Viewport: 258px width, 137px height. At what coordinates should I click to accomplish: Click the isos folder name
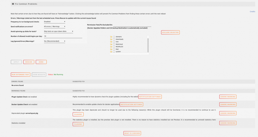[x=117, y=42]
